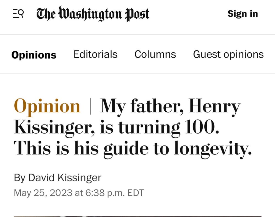Select the Opinions section tab
This screenshot has height=217, width=275.
coord(34,55)
